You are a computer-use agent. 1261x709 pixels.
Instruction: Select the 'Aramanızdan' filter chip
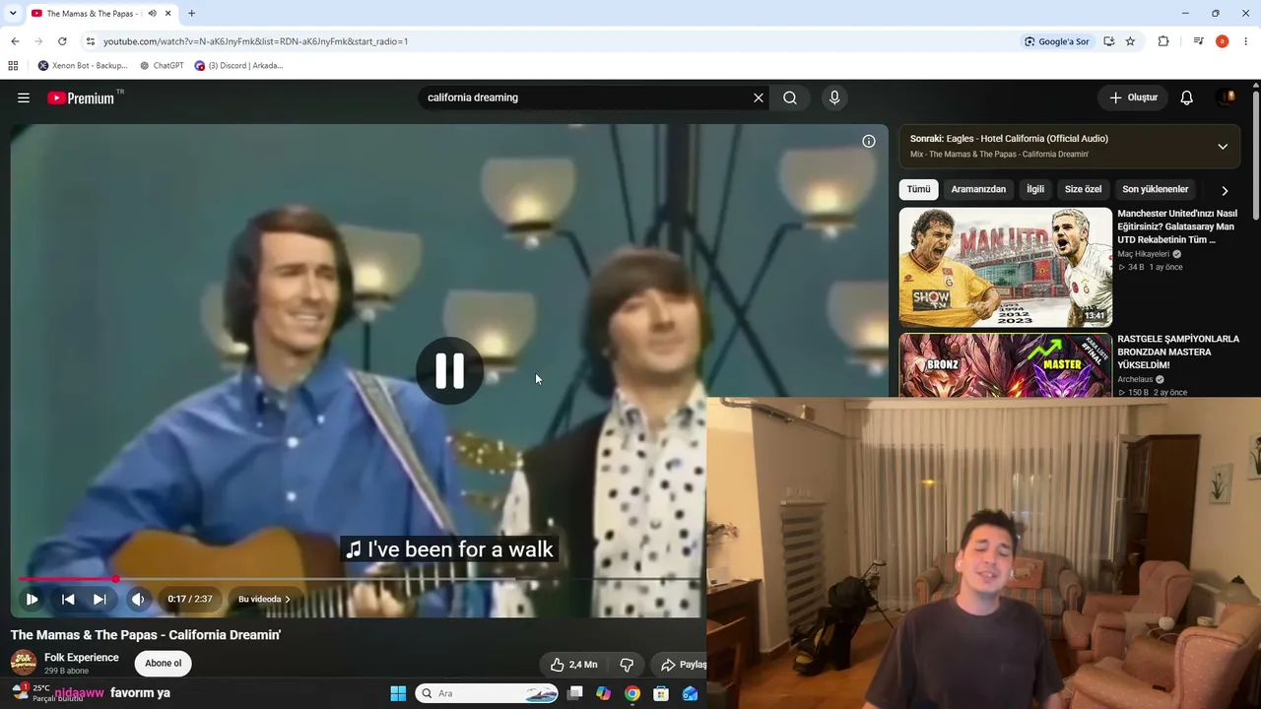click(978, 189)
